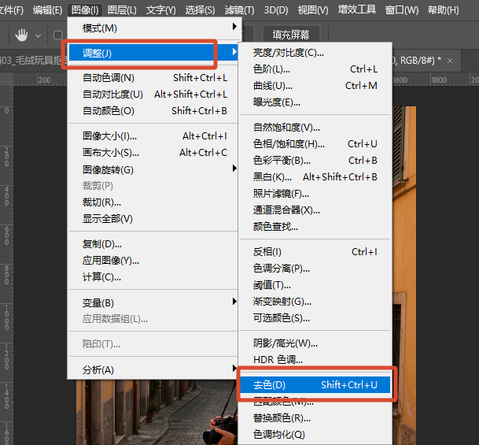
Task: Select the Hand tool icon
Action: point(21,35)
